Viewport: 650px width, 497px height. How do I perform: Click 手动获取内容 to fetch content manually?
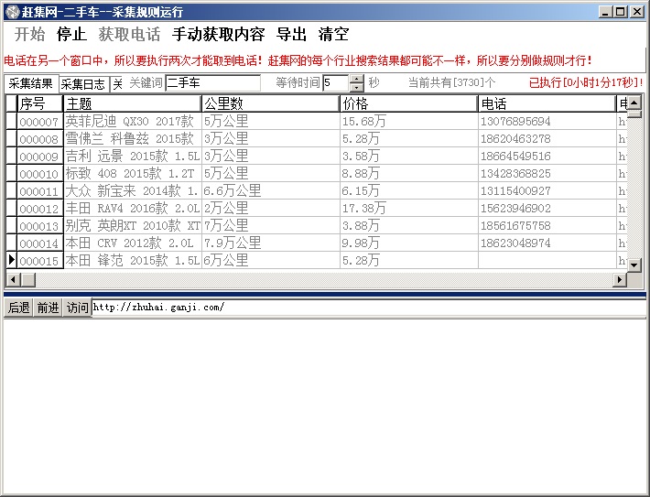pyautogui.click(x=218, y=35)
